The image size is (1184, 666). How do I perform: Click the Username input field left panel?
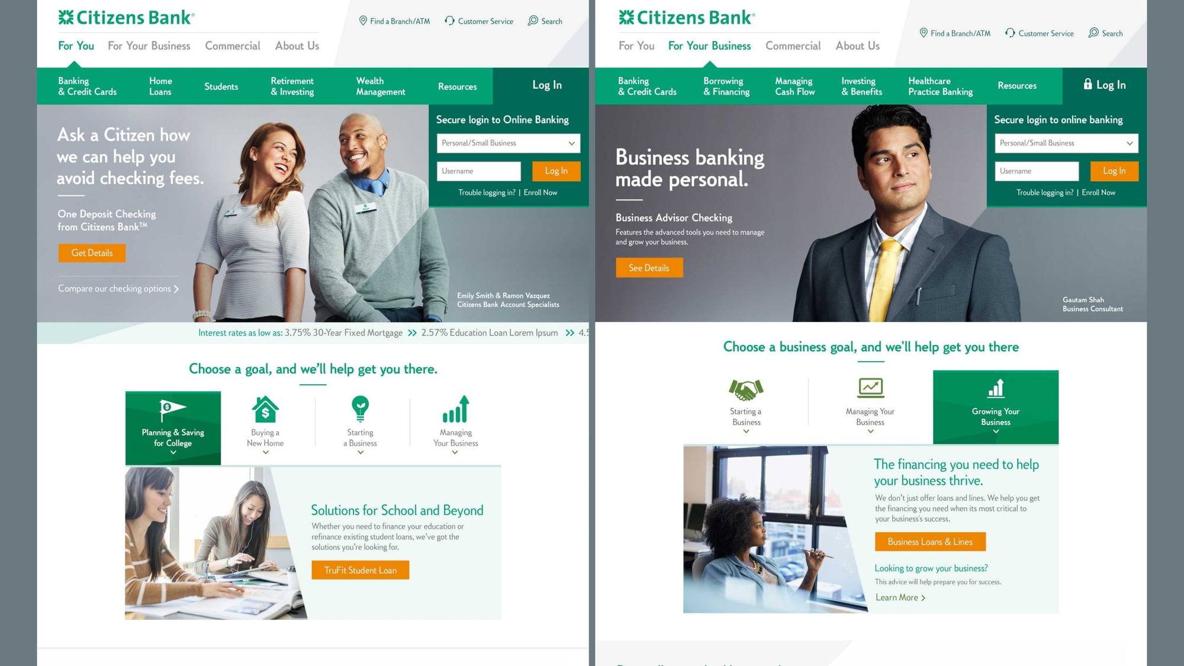480,172
